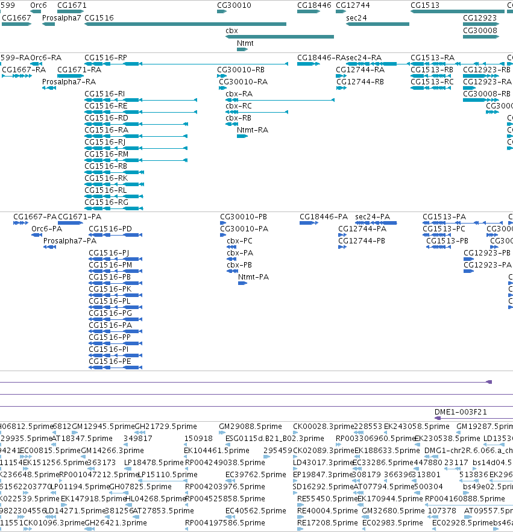This screenshot has width=513, height=532.
Task: Click the CG12744 gene label in top track
Action: (x=353, y=5)
